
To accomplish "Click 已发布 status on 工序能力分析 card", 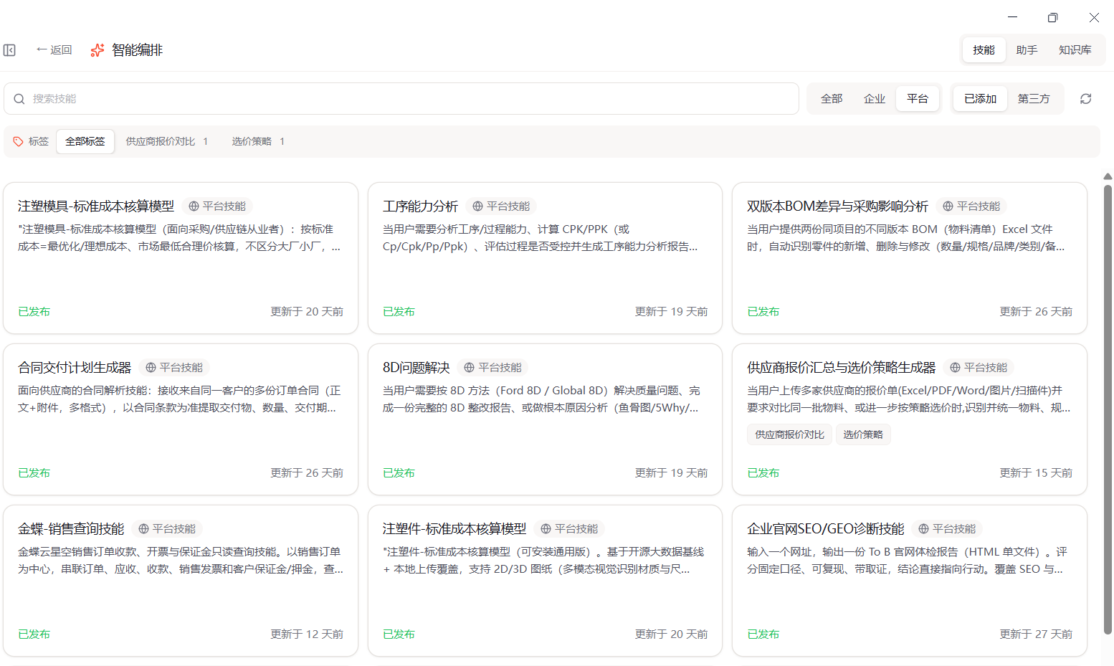I will pos(399,312).
